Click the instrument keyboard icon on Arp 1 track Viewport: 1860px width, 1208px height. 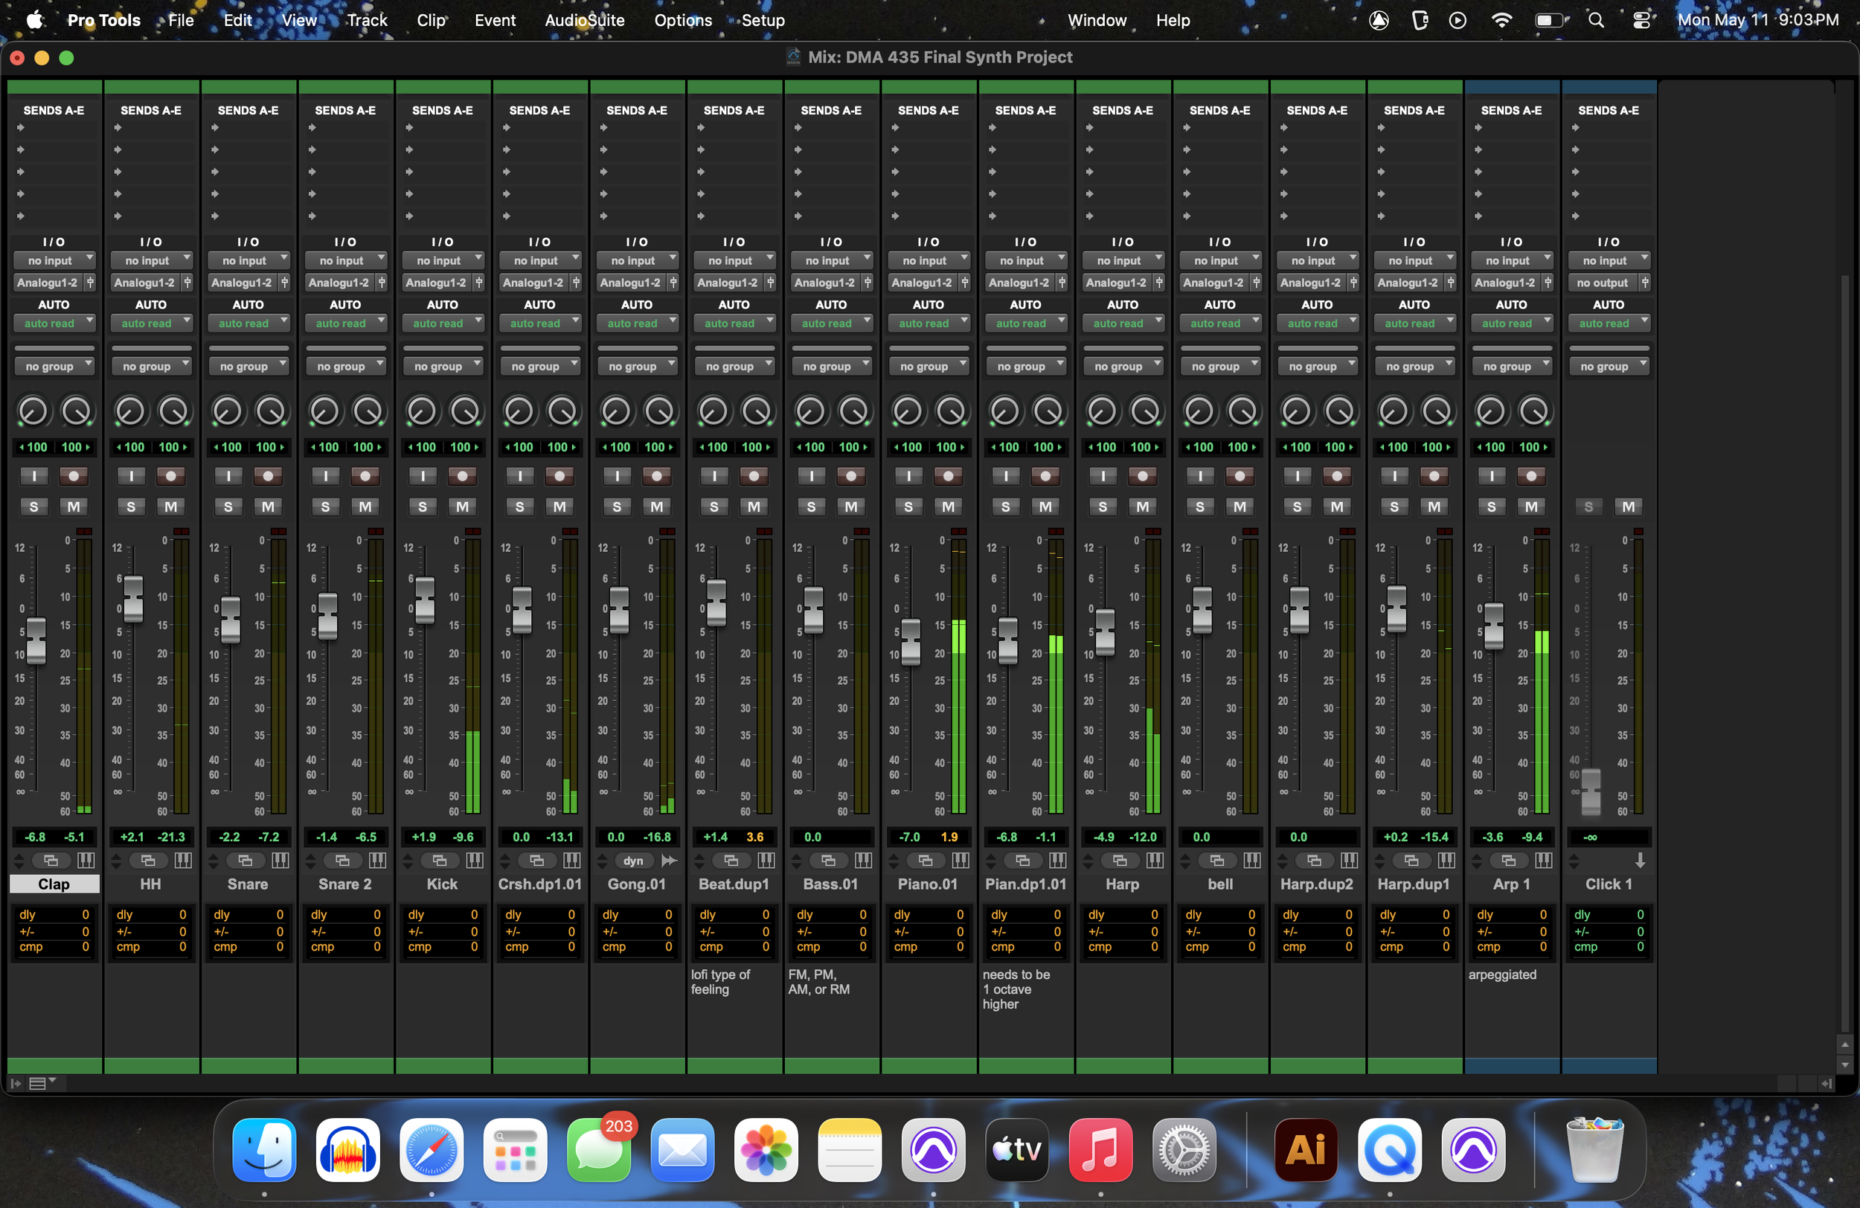coord(1544,861)
